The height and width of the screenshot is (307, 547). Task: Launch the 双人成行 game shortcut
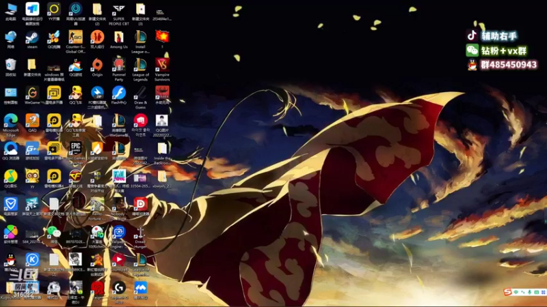(97, 40)
